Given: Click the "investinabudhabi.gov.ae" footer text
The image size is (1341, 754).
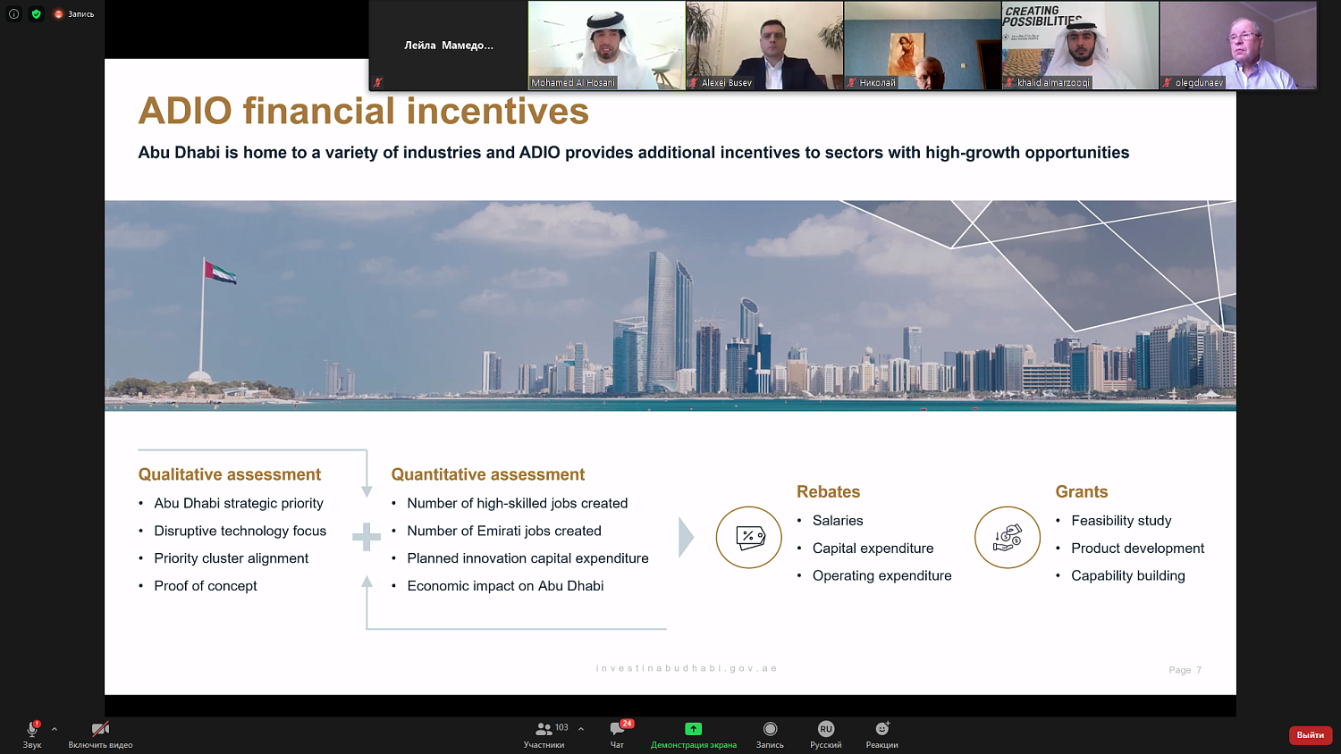Looking at the screenshot, I should [687, 668].
